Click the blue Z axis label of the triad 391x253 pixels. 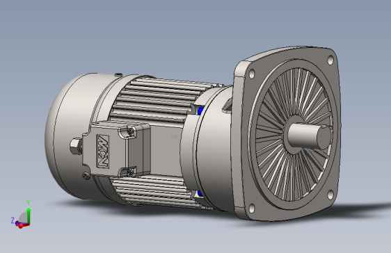click(x=13, y=220)
